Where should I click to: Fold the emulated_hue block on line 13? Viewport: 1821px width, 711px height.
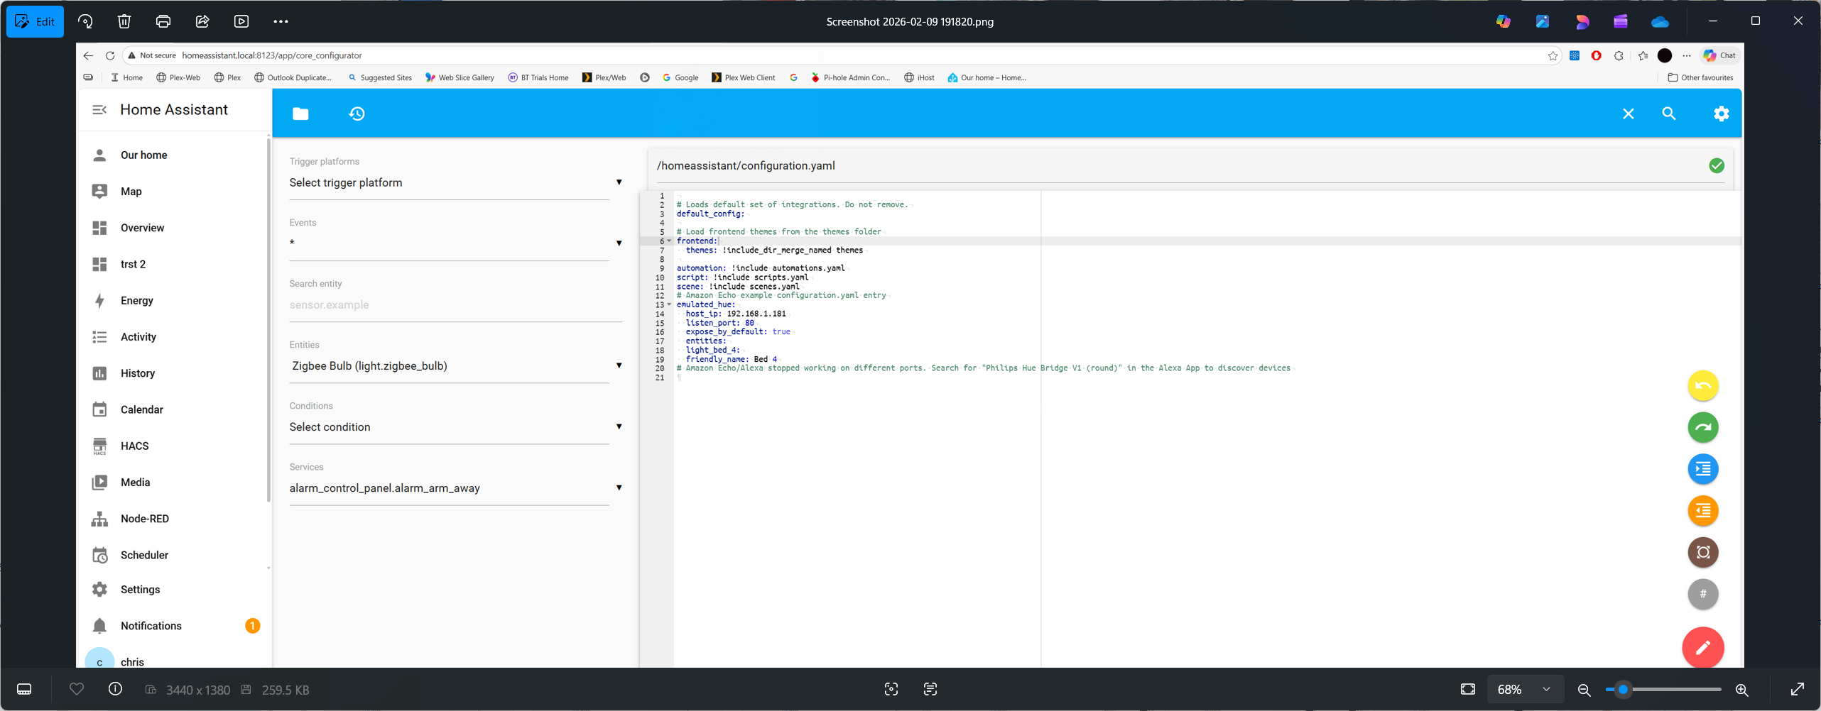[669, 305]
